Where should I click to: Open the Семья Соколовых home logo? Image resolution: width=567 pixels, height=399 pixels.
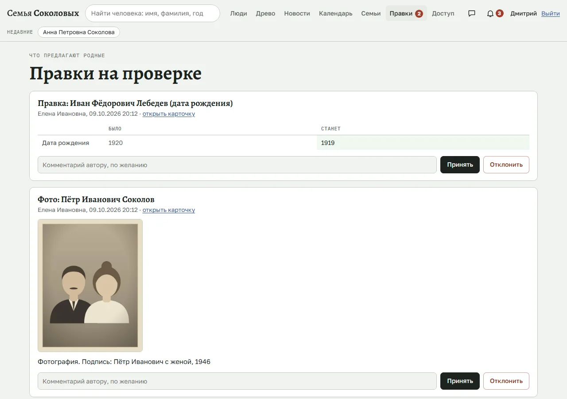pos(43,13)
